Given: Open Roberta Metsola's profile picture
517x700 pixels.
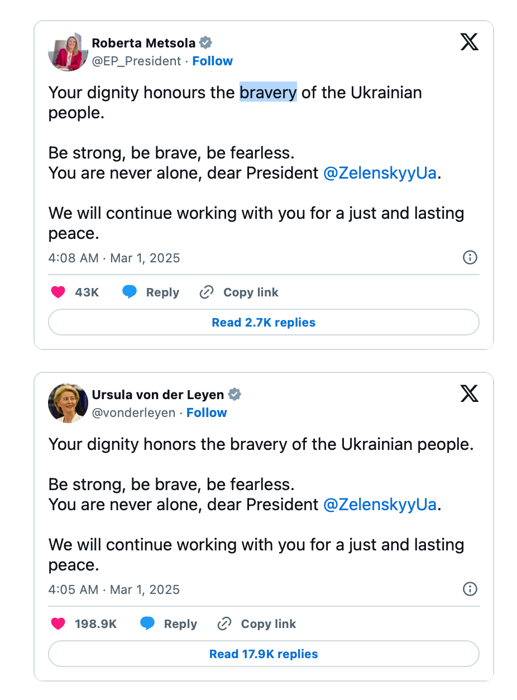Looking at the screenshot, I should [x=68, y=51].
